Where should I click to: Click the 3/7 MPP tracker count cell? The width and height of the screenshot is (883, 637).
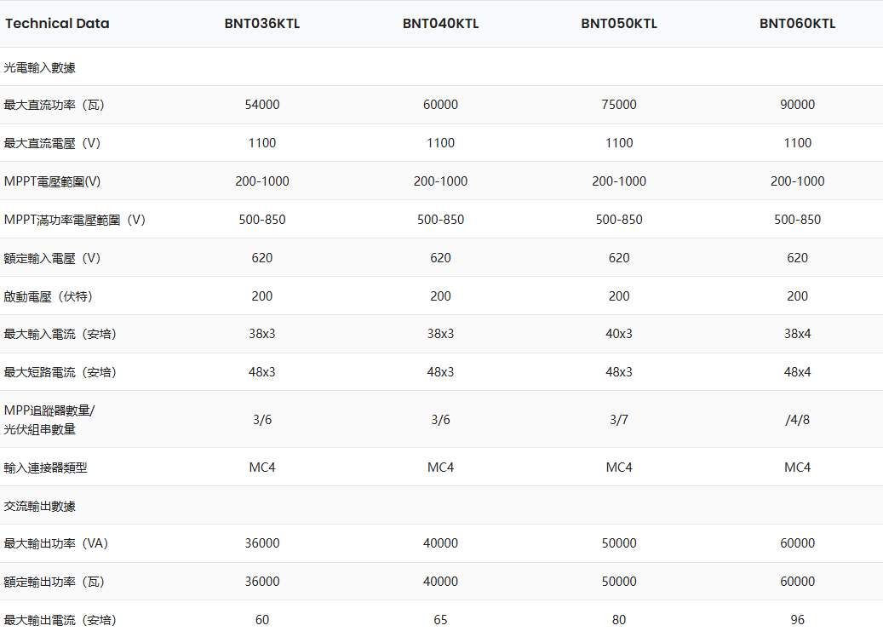click(619, 420)
